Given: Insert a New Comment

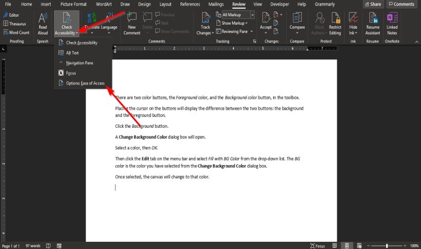Looking at the screenshot, I should point(132,23).
